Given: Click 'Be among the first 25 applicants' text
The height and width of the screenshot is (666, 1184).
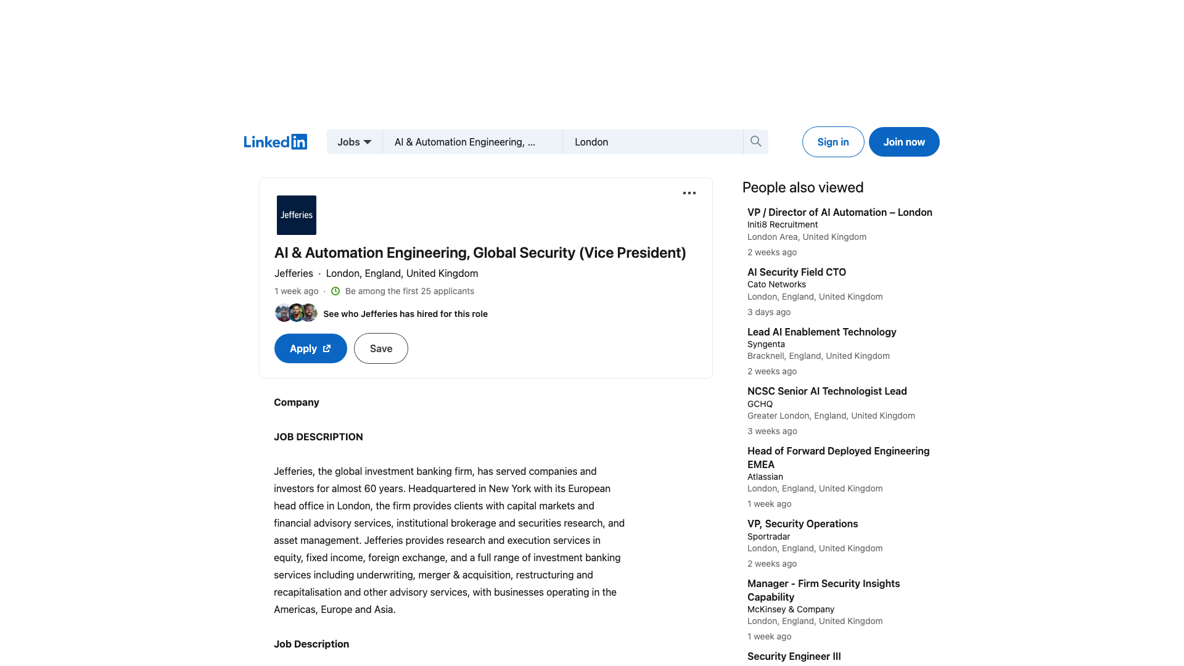Looking at the screenshot, I should click(409, 291).
